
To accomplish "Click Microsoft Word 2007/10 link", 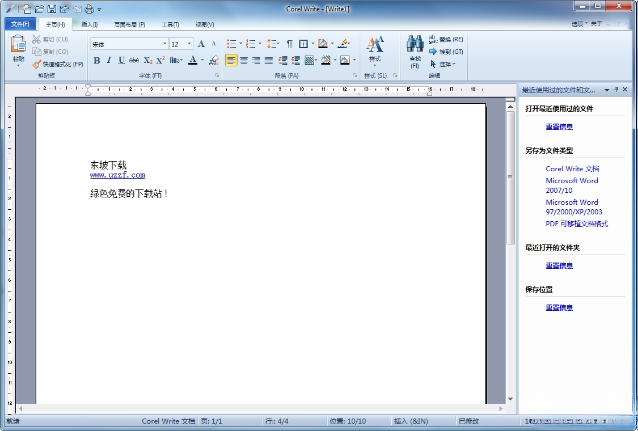I will [572, 185].
